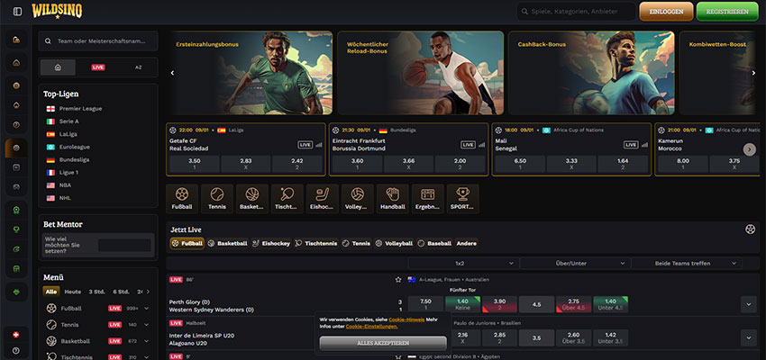The width and height of the screenshot is (766, 360).
Task: Focus the Team oder Meisterschaftsname search field
Action: [98, 41]
